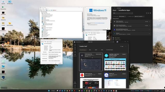Select the Spiele filter chip in Store
This screenshot has height=92, width=165.
pos(96,50)
